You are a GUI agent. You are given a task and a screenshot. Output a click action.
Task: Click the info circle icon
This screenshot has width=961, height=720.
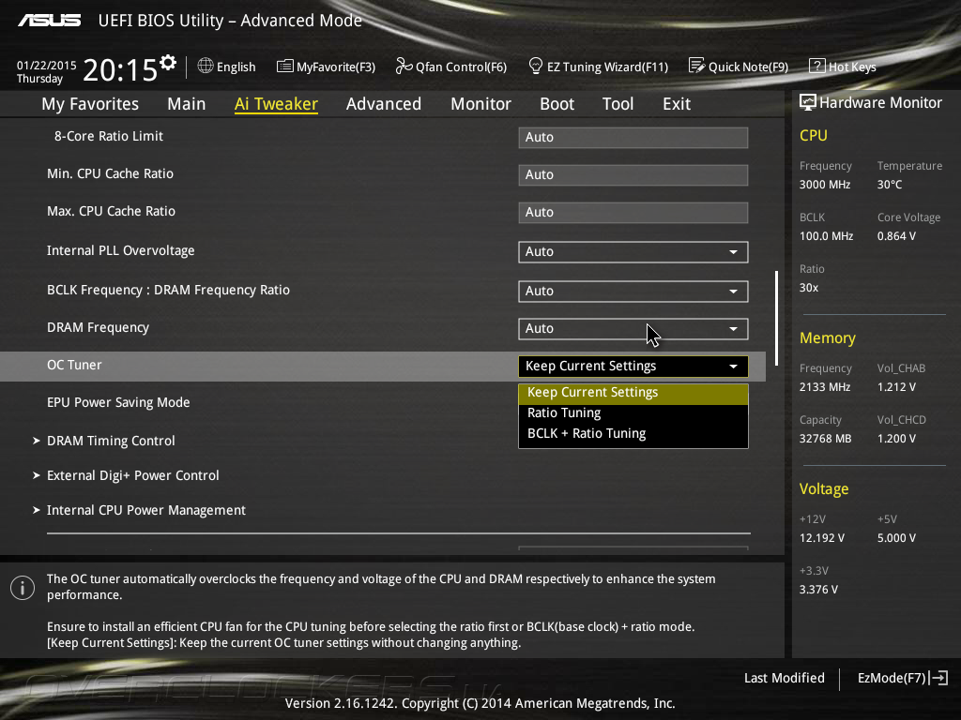23,589
